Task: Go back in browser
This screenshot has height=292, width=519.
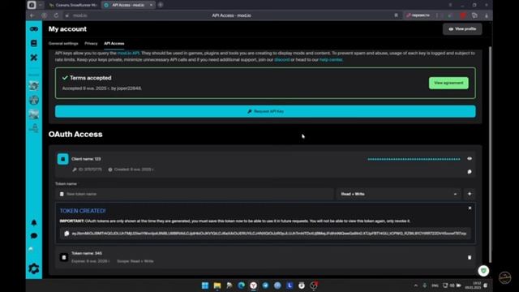Action: click(32, 15)
